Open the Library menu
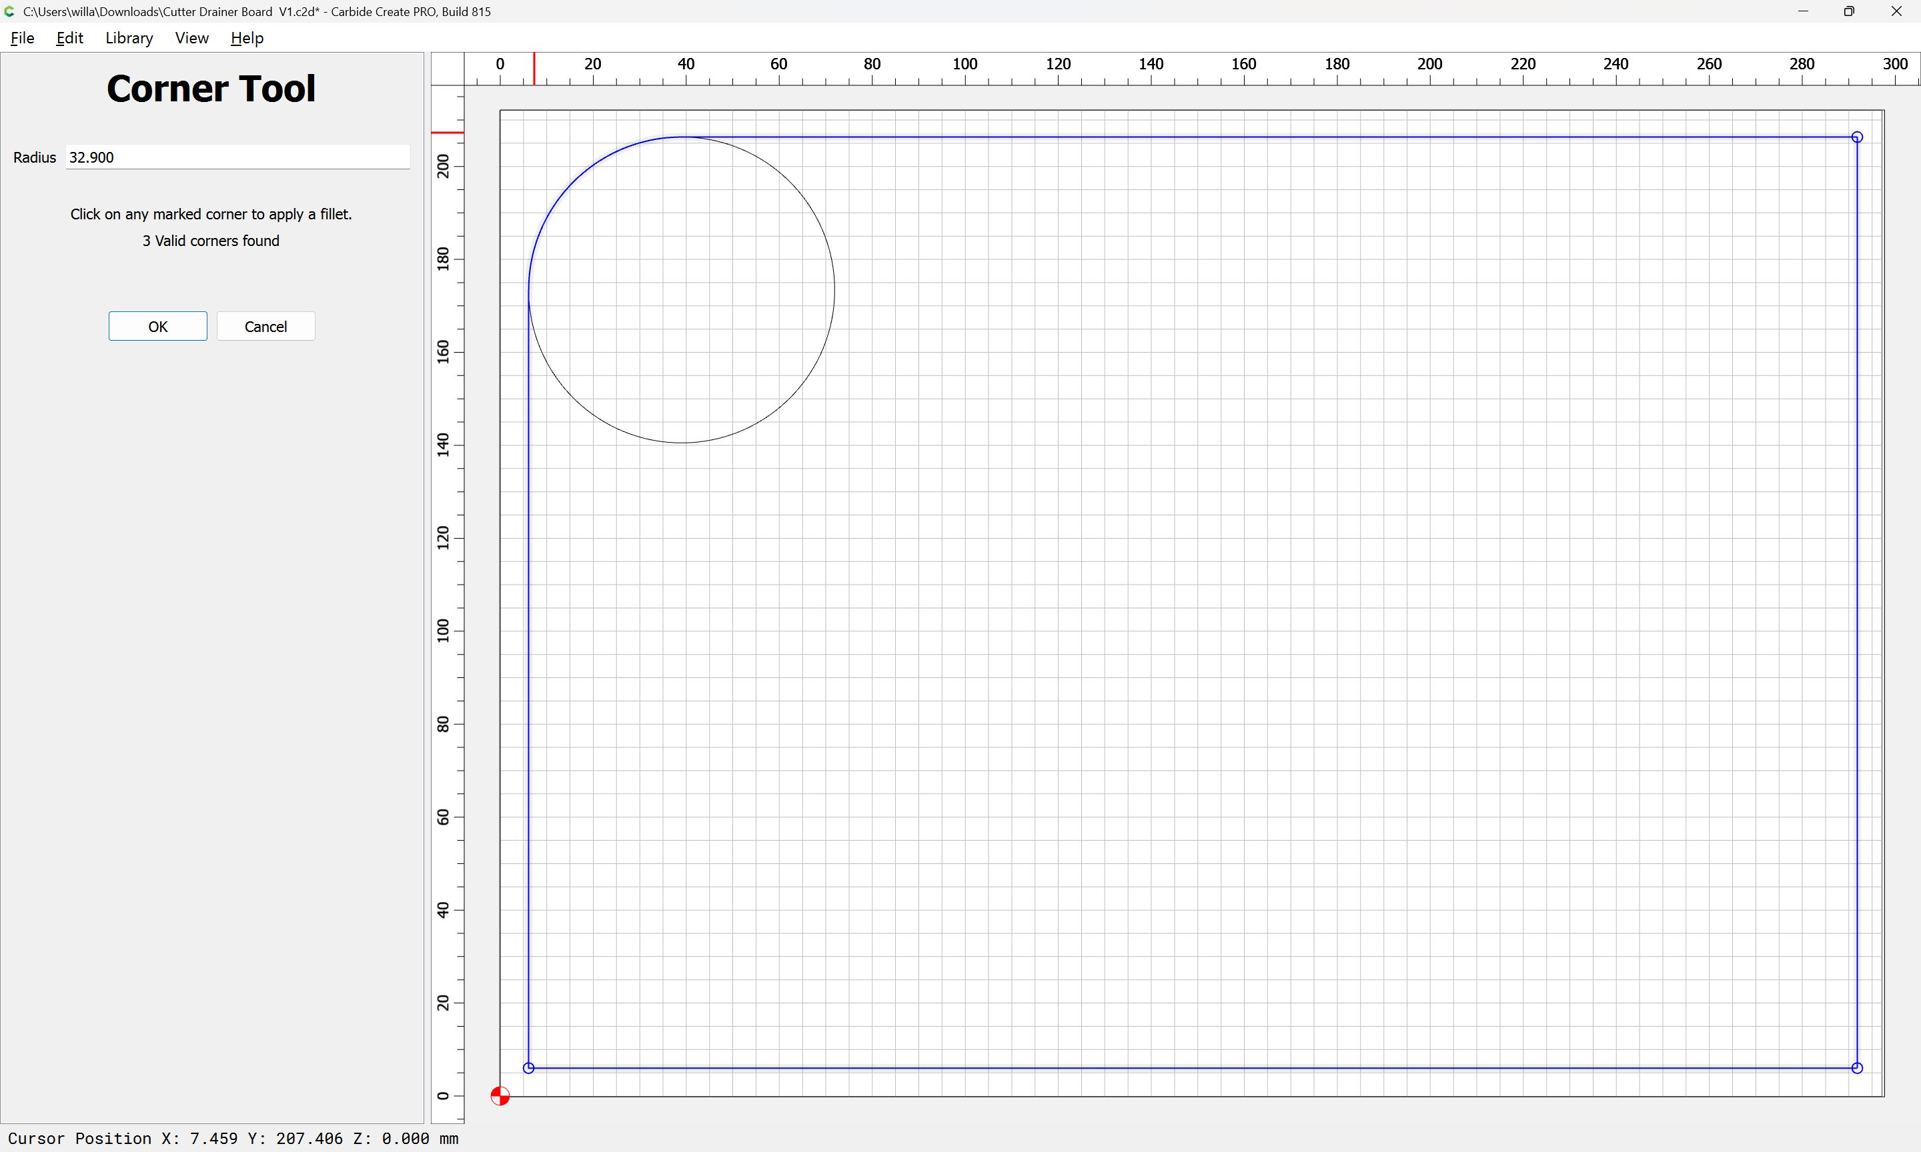Screen dimensions: 1921x1152 129,38
